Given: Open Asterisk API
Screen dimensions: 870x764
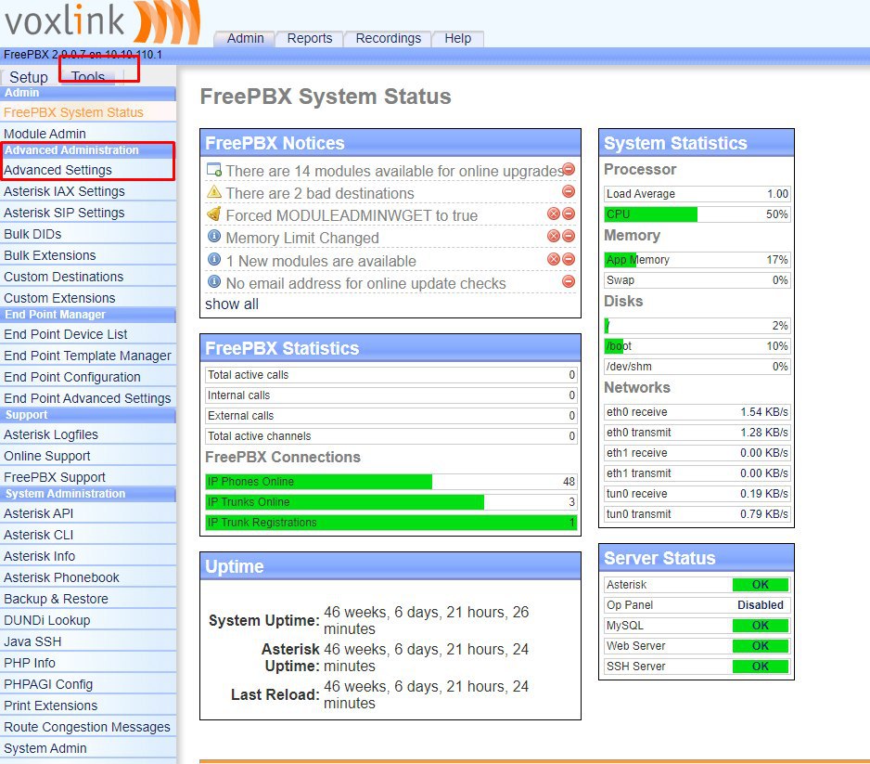Looking at the screenshot, I should [x=88, y=513].
